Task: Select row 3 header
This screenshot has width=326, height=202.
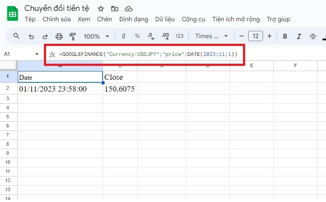Action: pyautogui.click(x=8, y=98)
